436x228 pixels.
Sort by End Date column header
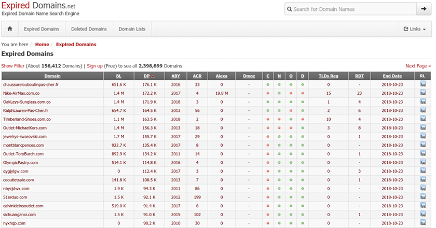pyautogui.click(x=392, y=76)
